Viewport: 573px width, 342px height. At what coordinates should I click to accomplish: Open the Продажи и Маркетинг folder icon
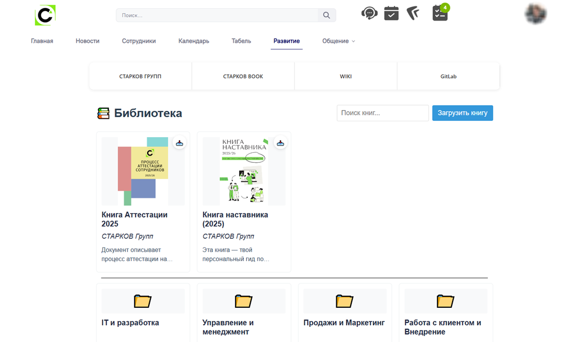344,301
